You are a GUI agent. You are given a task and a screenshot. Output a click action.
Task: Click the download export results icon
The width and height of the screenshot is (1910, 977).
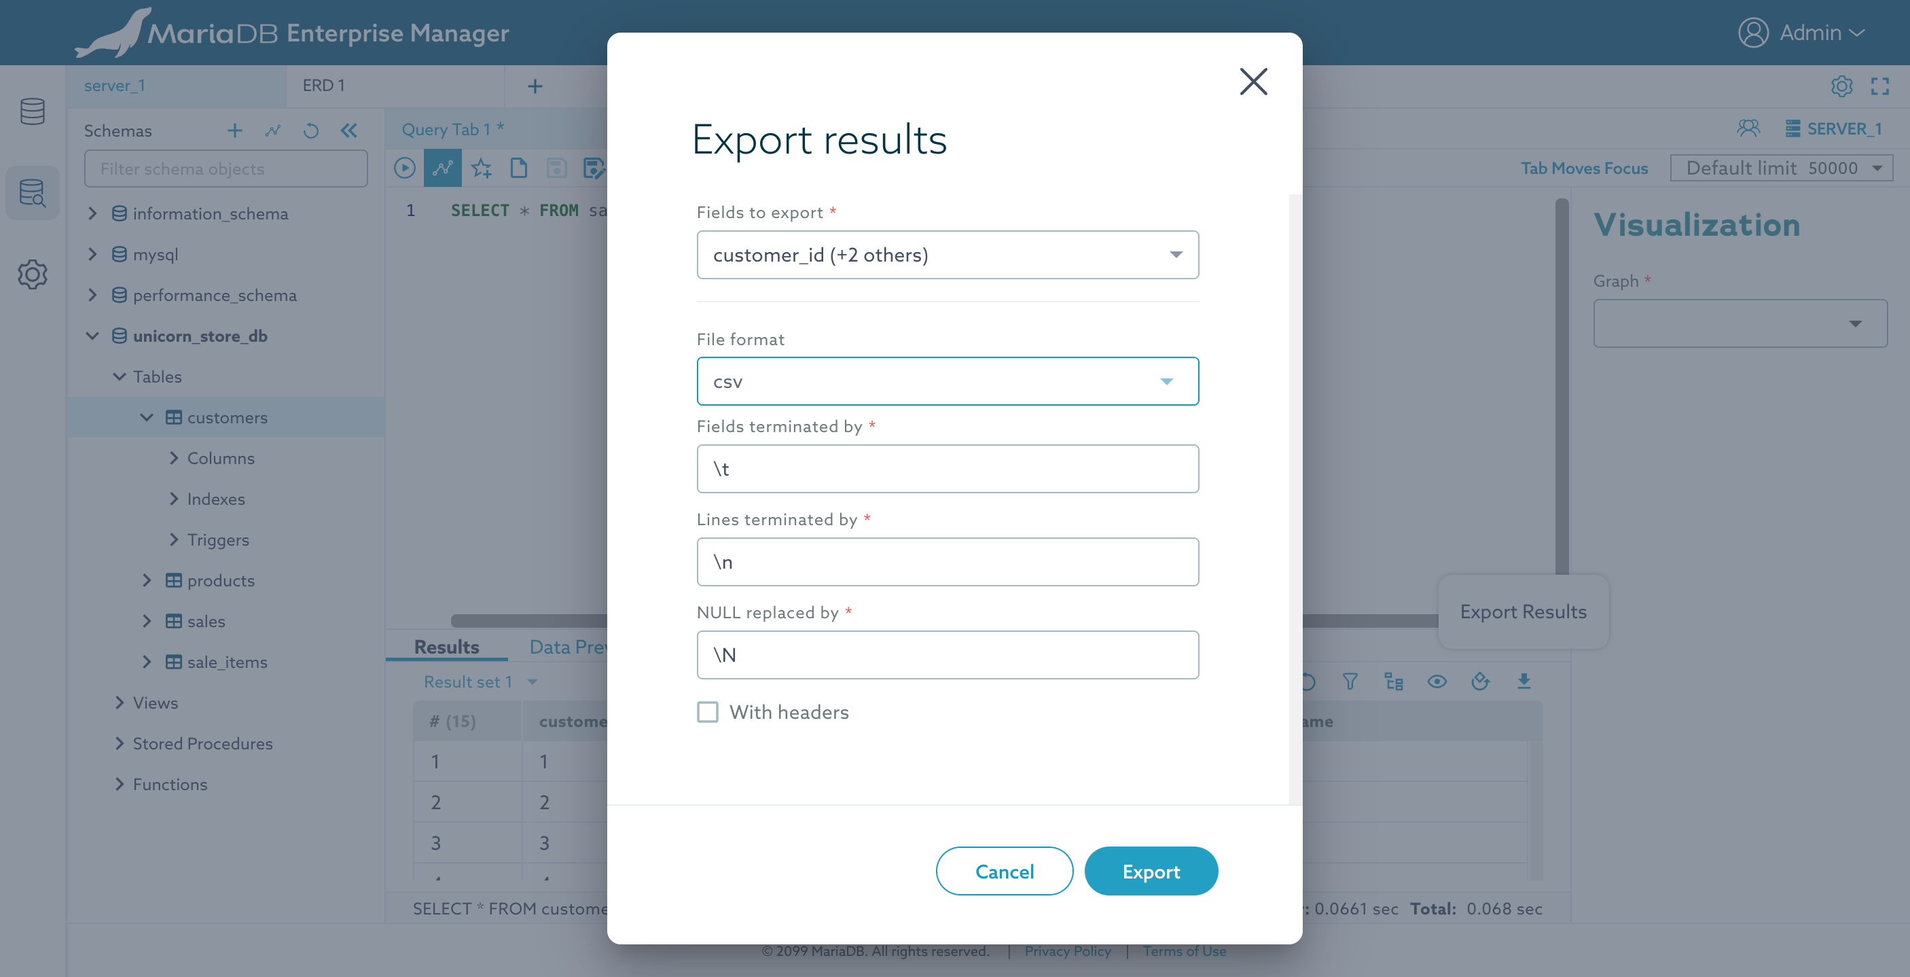coord(1524,681)
